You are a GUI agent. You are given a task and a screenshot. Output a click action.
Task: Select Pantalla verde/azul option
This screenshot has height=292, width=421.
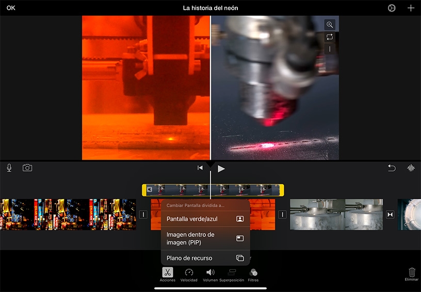205,219
